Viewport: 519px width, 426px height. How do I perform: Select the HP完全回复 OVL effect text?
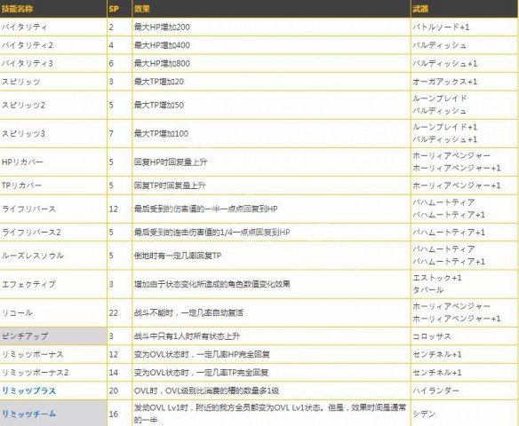tap(202, 354)
